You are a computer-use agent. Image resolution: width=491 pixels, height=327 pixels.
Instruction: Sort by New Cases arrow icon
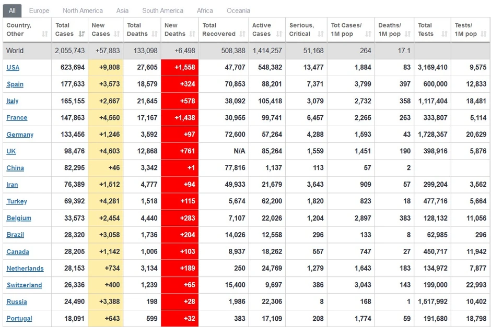pyautogui.click(x=117, y=34)
